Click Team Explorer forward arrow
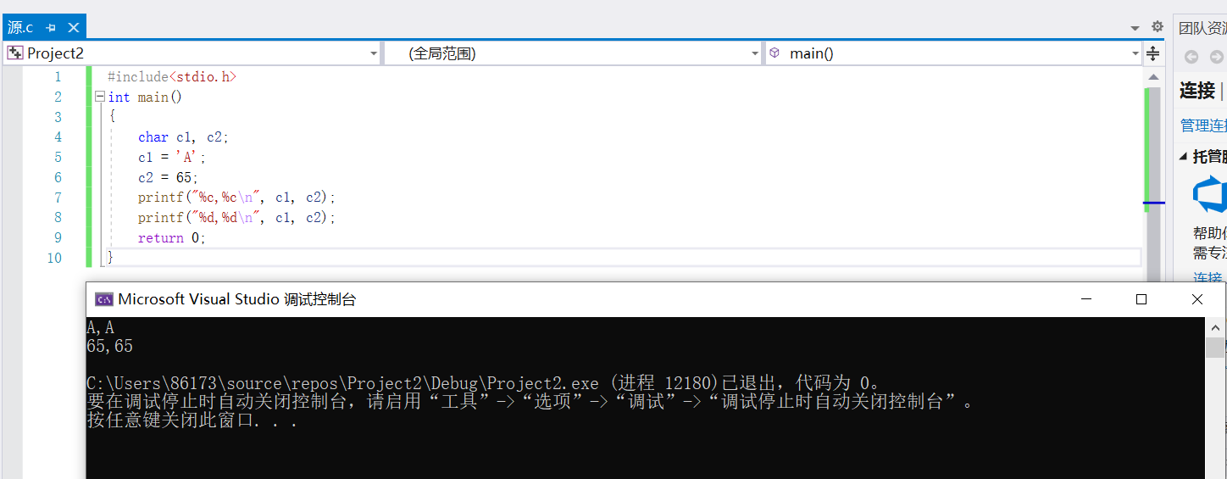 [x=1217, y=57]
